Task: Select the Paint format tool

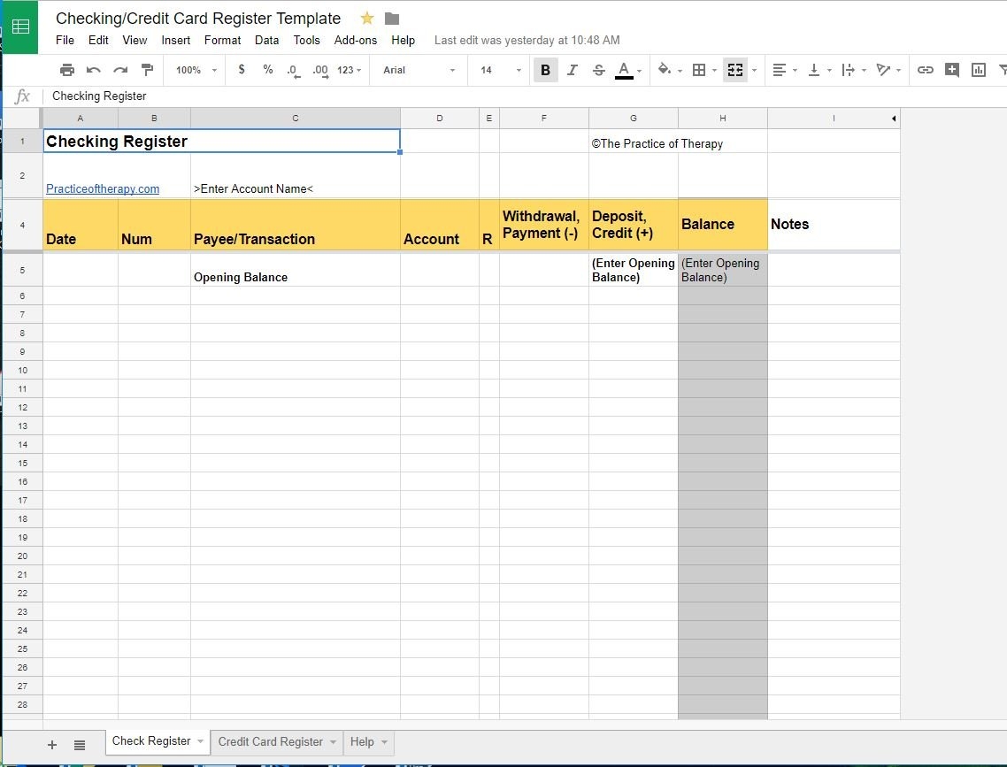Action: (147, 70)
